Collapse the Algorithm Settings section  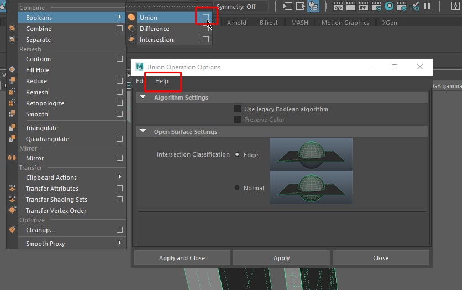pyautogui.click(x=143, y=96)
